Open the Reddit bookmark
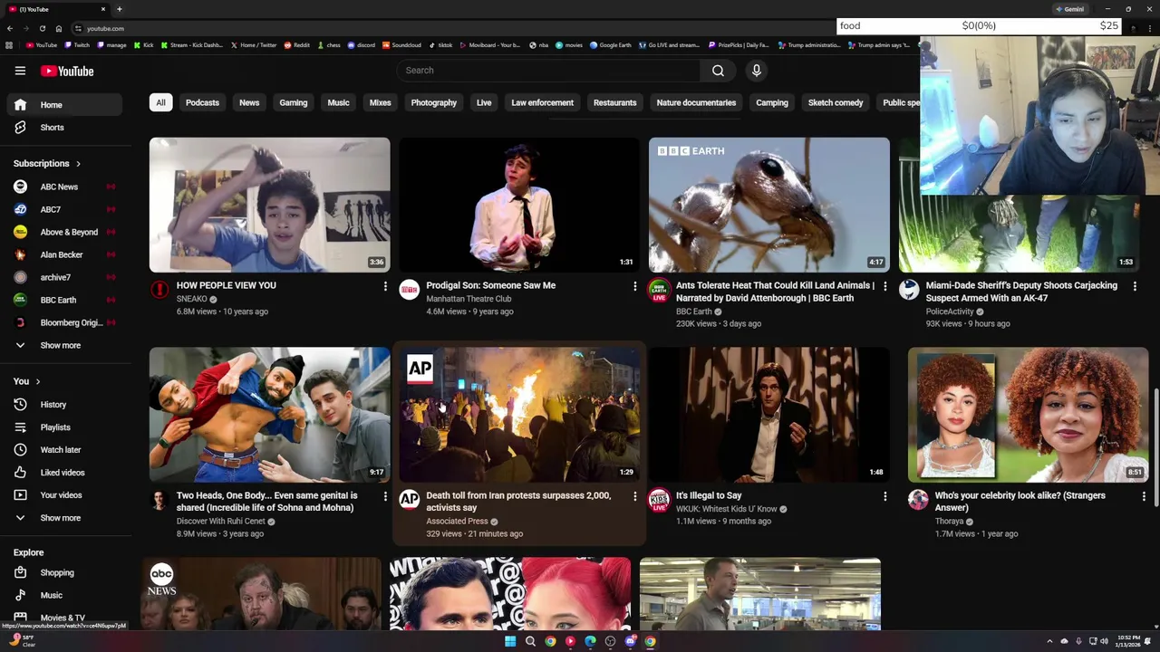The height and width of the screenshot is (652, 1160). pos(296,45)
